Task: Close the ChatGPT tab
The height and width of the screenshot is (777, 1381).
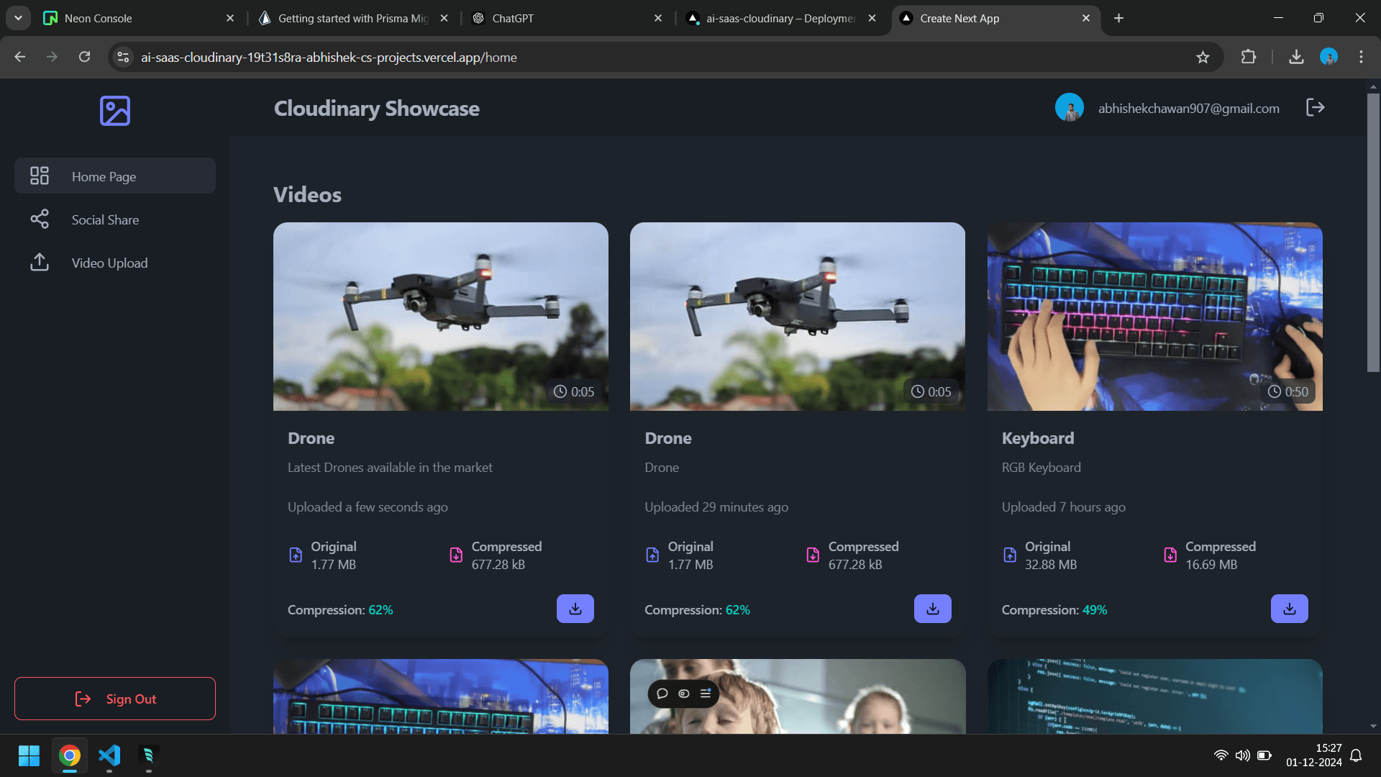Action: [x=658, y=18]
